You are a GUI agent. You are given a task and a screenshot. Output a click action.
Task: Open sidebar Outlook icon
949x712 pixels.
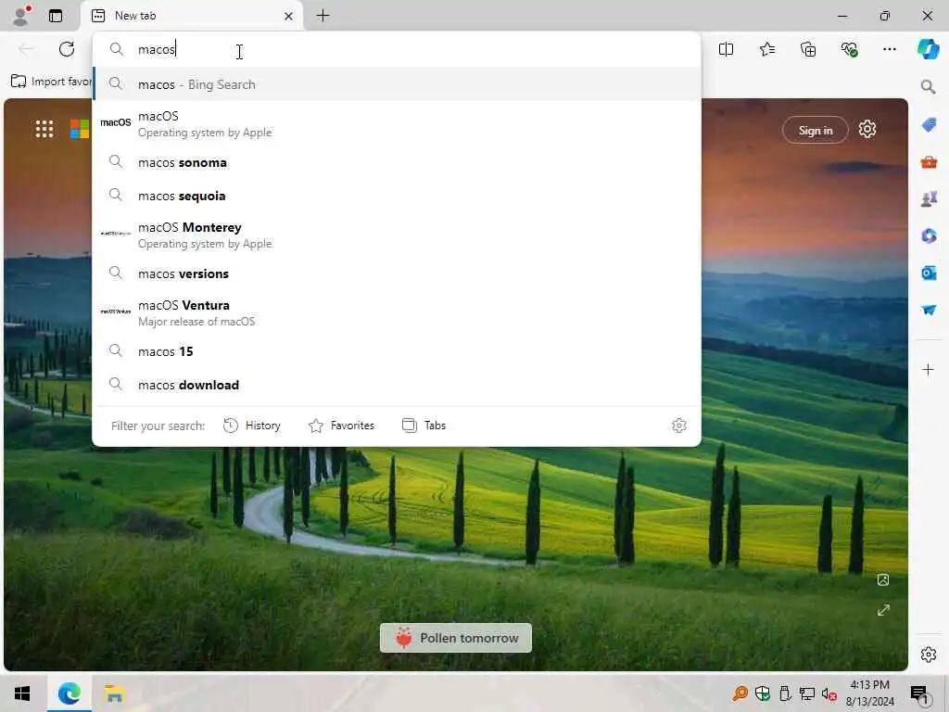[x=929, y=273]
